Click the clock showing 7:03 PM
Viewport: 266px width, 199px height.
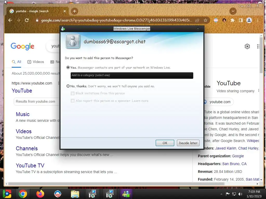[254, 194]
